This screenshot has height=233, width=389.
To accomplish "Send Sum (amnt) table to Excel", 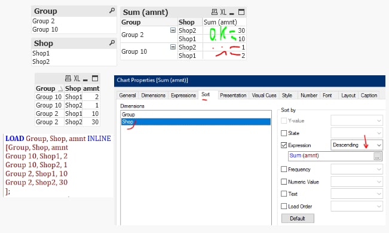I will click(223, 12).
